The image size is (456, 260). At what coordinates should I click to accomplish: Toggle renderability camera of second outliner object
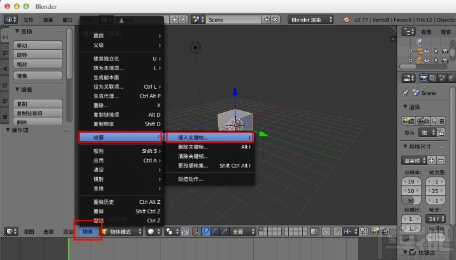tap(445, 61)
